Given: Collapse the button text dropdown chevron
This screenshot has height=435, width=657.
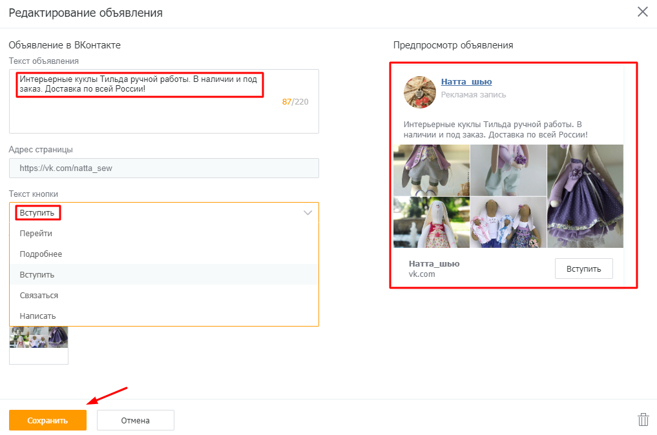Looking at the screenshot, I should [308, 213].
